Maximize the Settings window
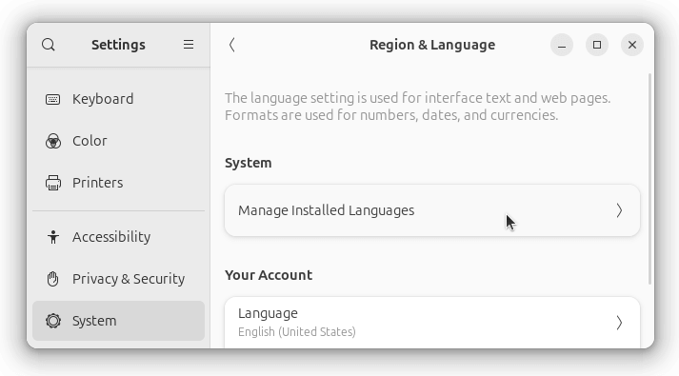 point(597,45)
